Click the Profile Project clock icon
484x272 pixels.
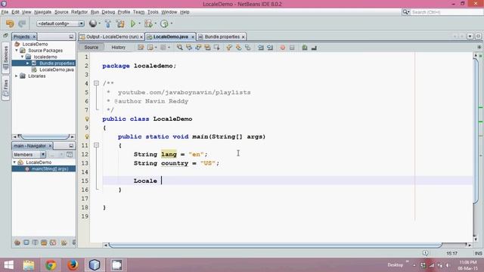[x=164, y=23]
